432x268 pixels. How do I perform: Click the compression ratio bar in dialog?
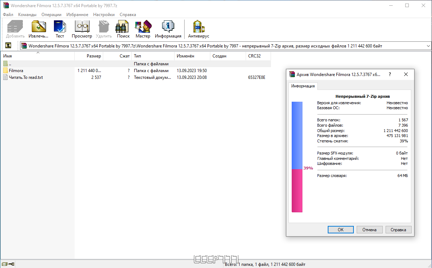[x=297, y=157]
